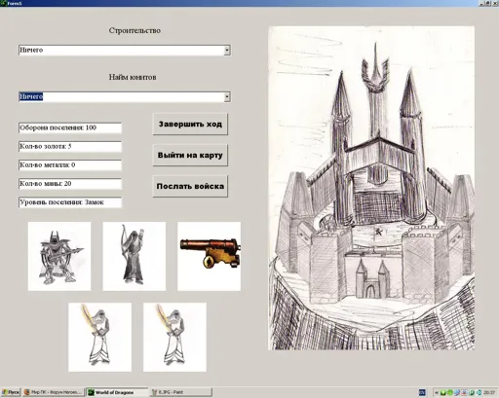Image resolution: width=499 pixels, height=398 pixels.
Task: Open the Пуск start menu button
Action: [x=11, y=392]
